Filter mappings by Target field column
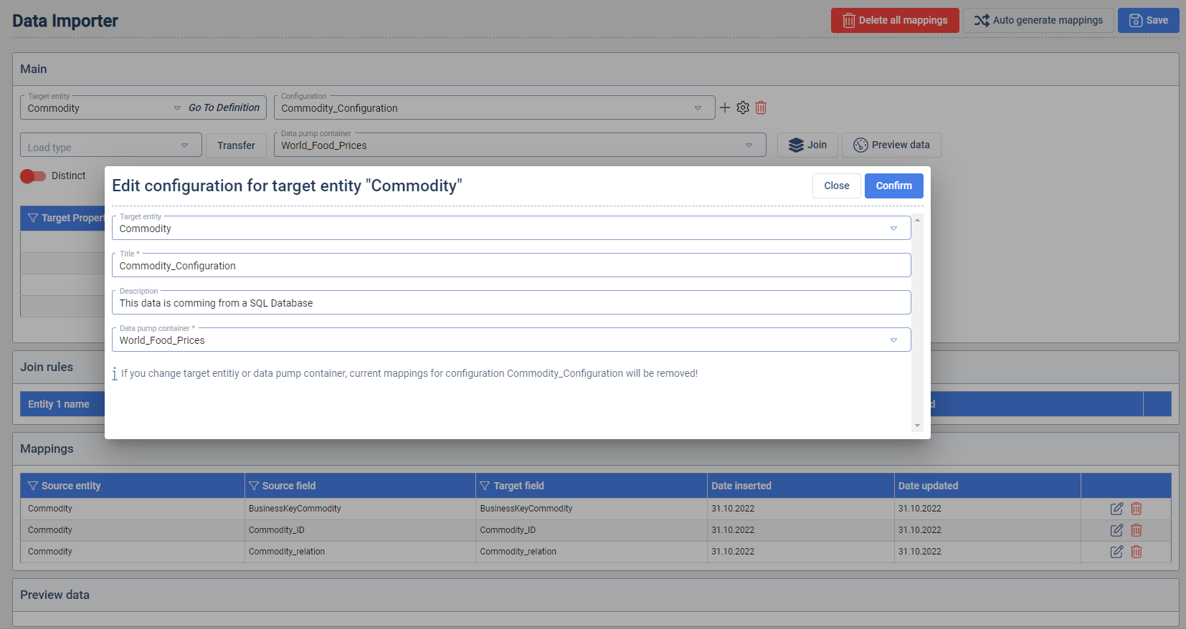 [x=485, y=486]
